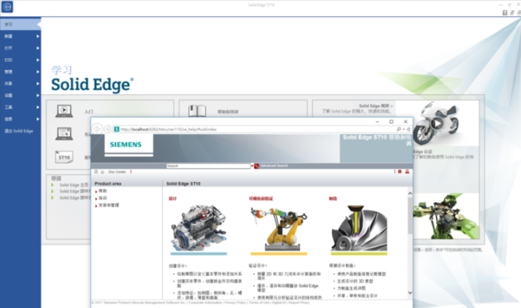Click the browser back arrow button
Screen dimensions: 521x308
tap(98, 129)
